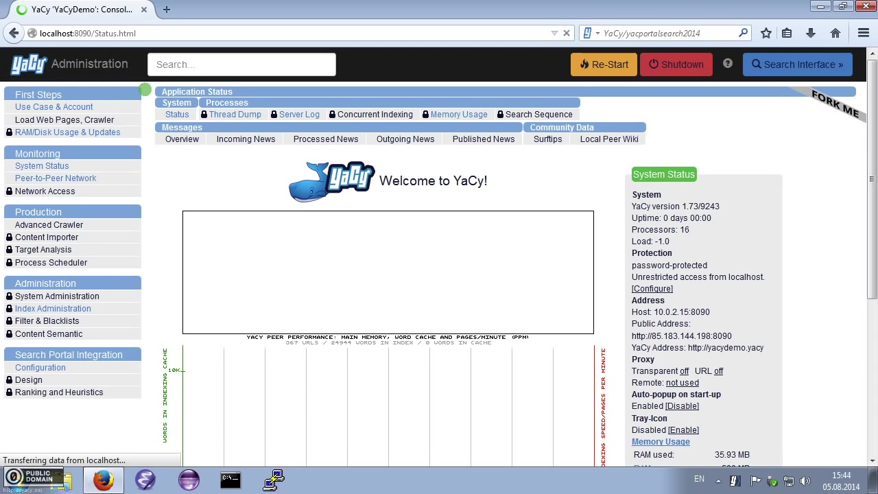Open Incoming News tab
The width and height of the screenshot is (878, 494).
click(246, 139)
